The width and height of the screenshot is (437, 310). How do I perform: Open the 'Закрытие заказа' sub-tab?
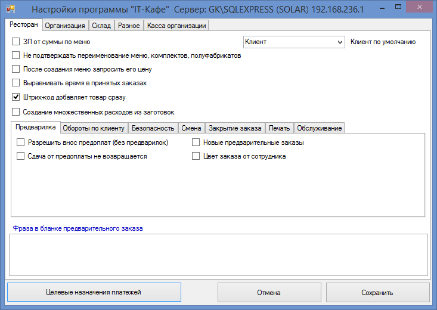235,128
